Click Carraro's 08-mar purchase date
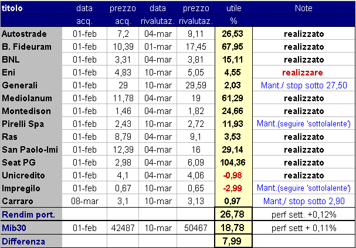The image size is (356, 248). (x=84, y=201)
